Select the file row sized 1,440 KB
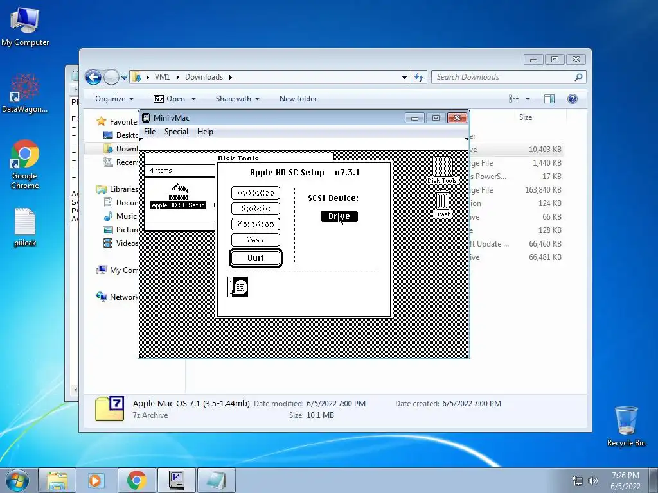The width and height of the screenshot is (658, 493). pos(517,163)
